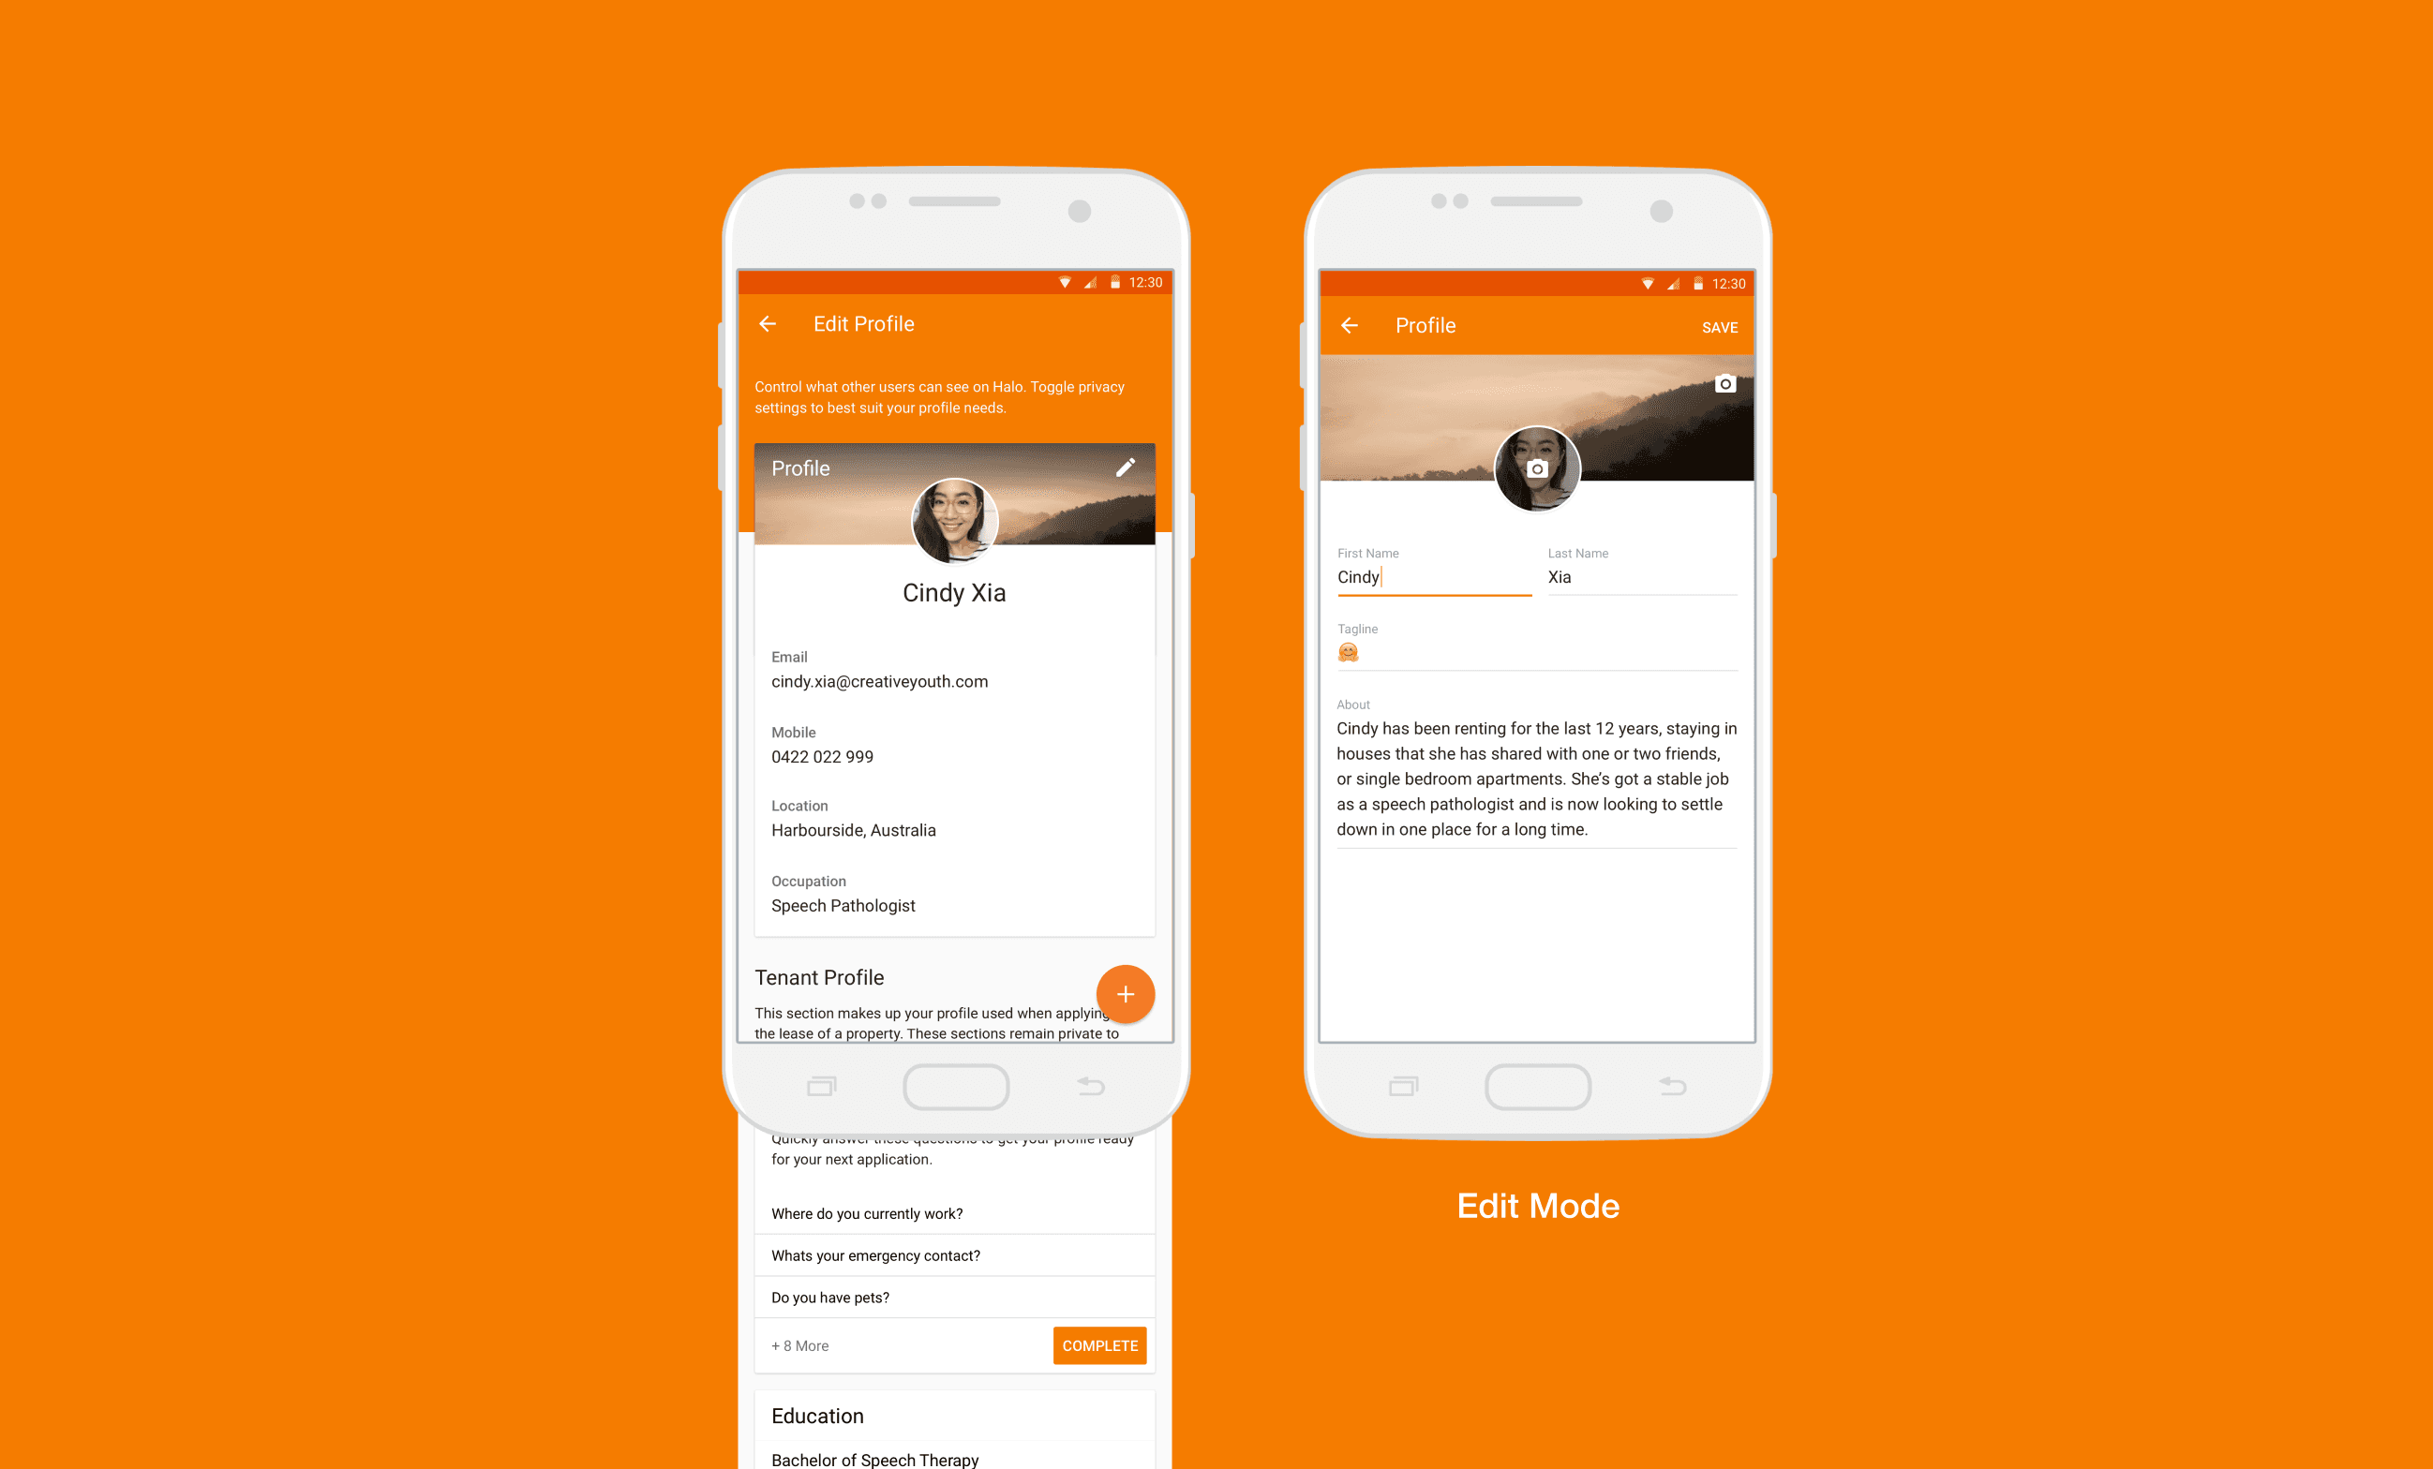
Task: Tap the back arrow on Profile screen
Action: (x=1352, y=325)
